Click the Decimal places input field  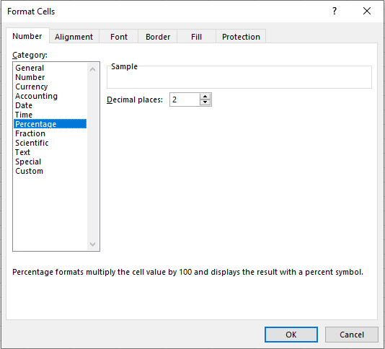pyautogui.click(x=185, y=100)
